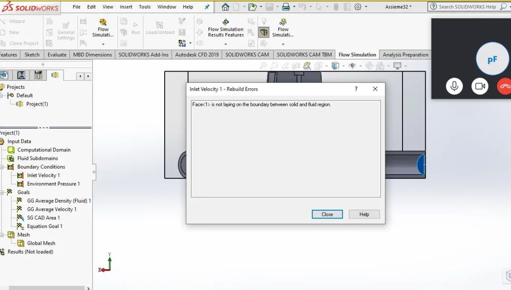511x290 pixels.
Task: Mute the microphone in call overlay
Action: tap(454, 86)
